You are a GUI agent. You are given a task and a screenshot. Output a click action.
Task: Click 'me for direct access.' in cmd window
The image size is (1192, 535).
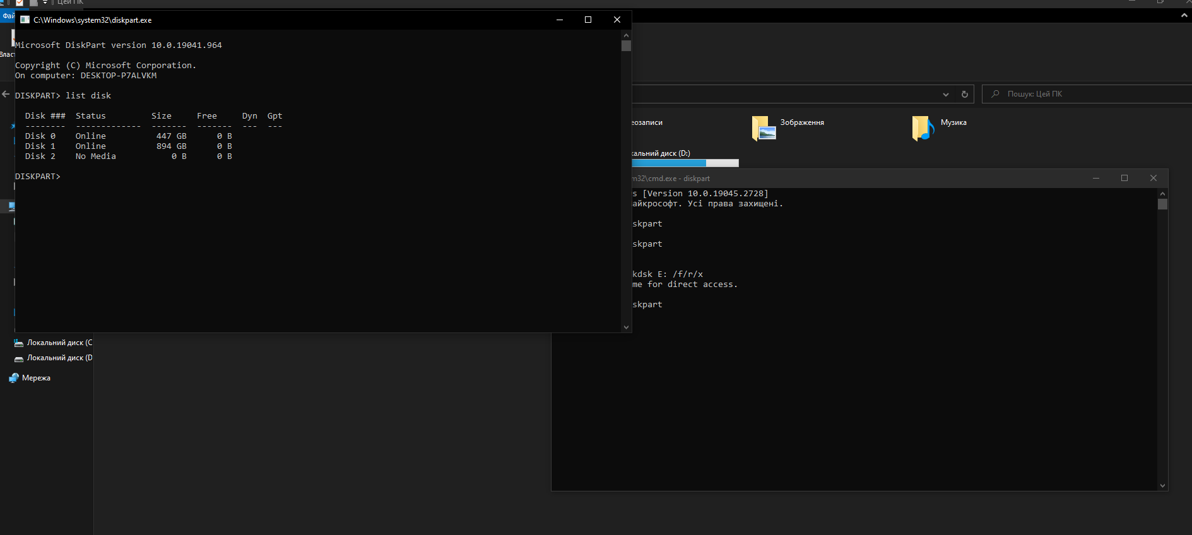pos(685,285)
